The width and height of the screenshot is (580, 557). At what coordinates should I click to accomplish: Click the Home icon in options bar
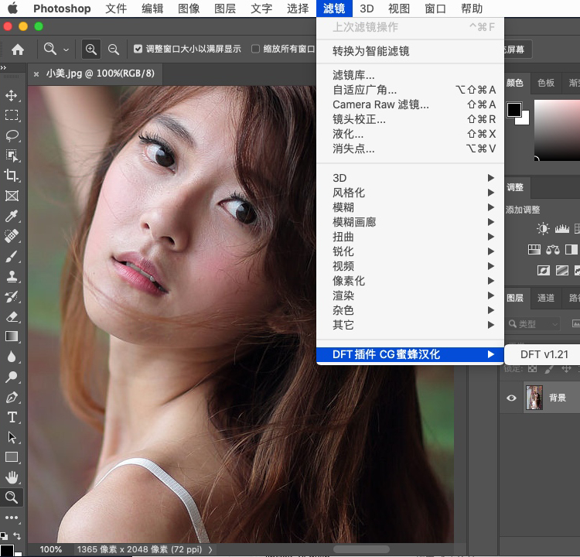pos(17,50)
